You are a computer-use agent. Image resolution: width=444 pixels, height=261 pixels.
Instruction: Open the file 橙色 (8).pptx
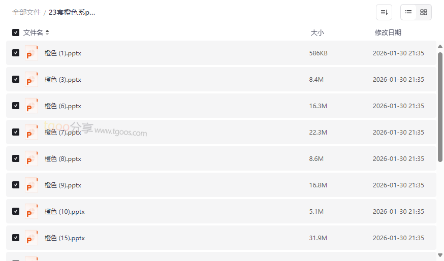coord(63,158)
